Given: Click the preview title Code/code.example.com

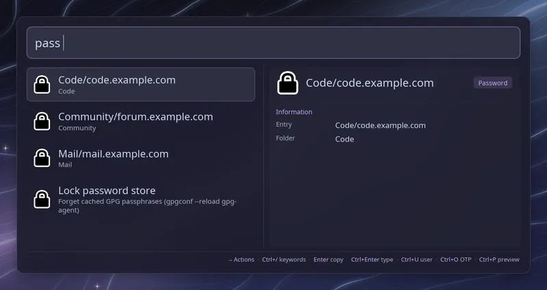Looking at the screenshot, I should tap(370, 83).
